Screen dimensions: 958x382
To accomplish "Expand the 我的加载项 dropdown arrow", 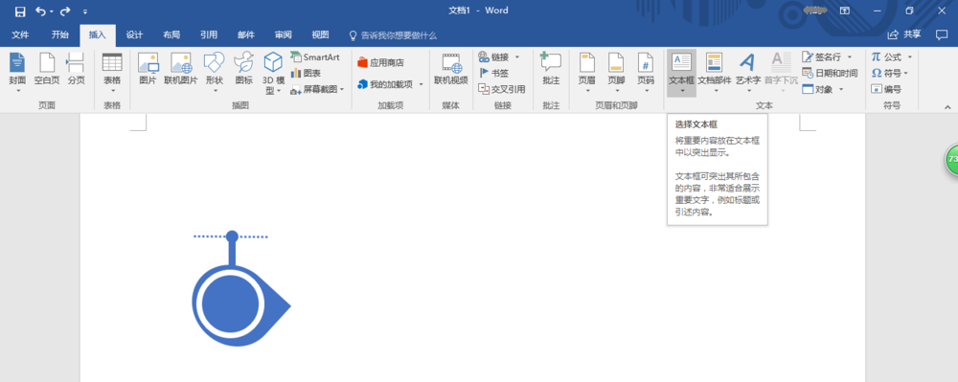I will [x=421, y=84].
